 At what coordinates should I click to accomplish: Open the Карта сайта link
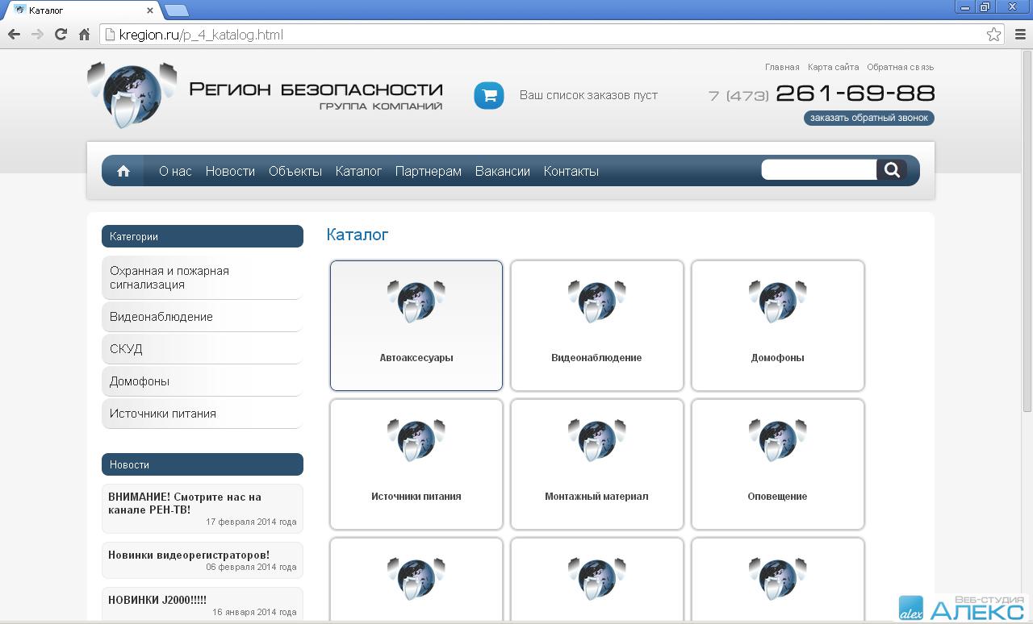[833, 67]
